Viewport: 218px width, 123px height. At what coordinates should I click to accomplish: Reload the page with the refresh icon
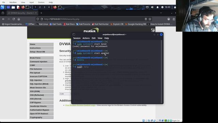pos(14,19)
